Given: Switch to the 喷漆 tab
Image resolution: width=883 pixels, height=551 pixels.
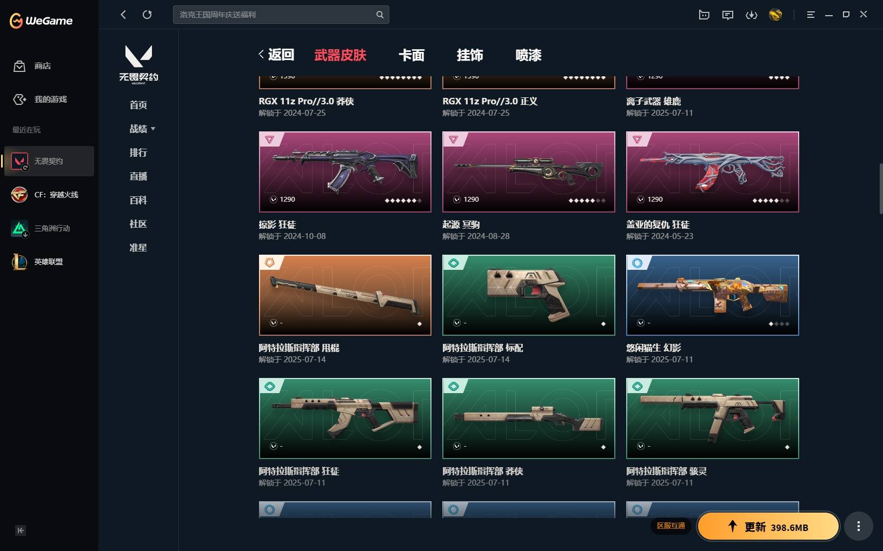Looking at the screenshot, I should point(528,55).
